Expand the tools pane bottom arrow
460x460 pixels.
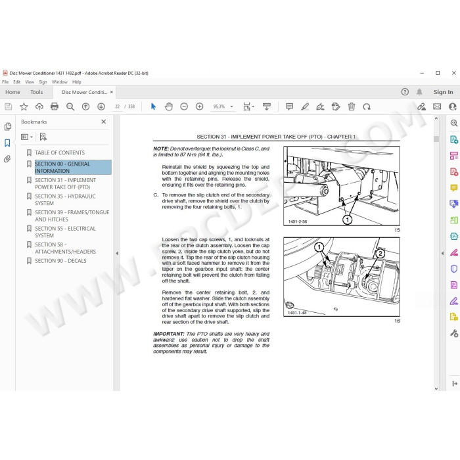coord(455,384)
